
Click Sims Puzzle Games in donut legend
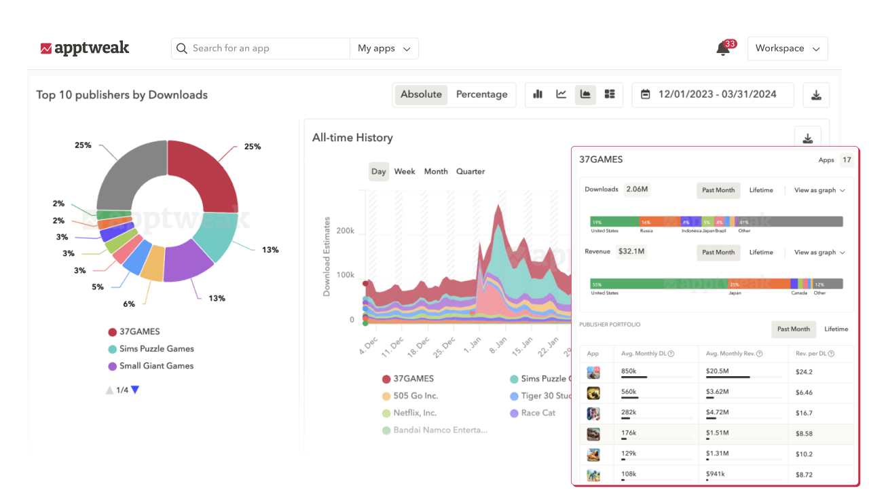click(151, 349)
